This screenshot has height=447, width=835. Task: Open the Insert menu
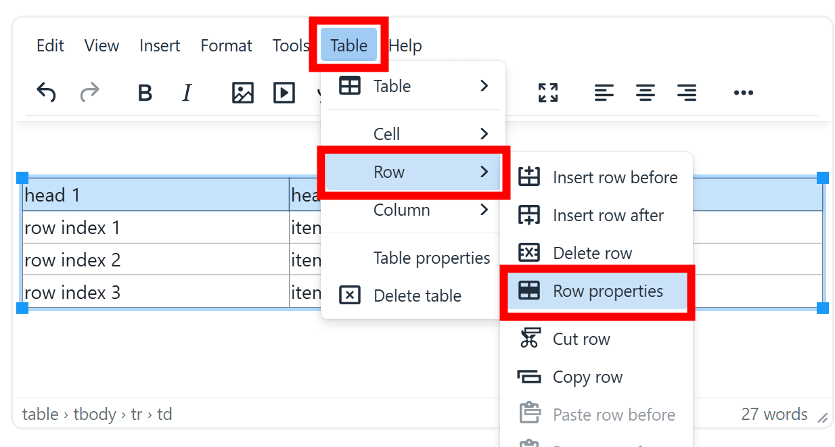(x=160, y=45)
